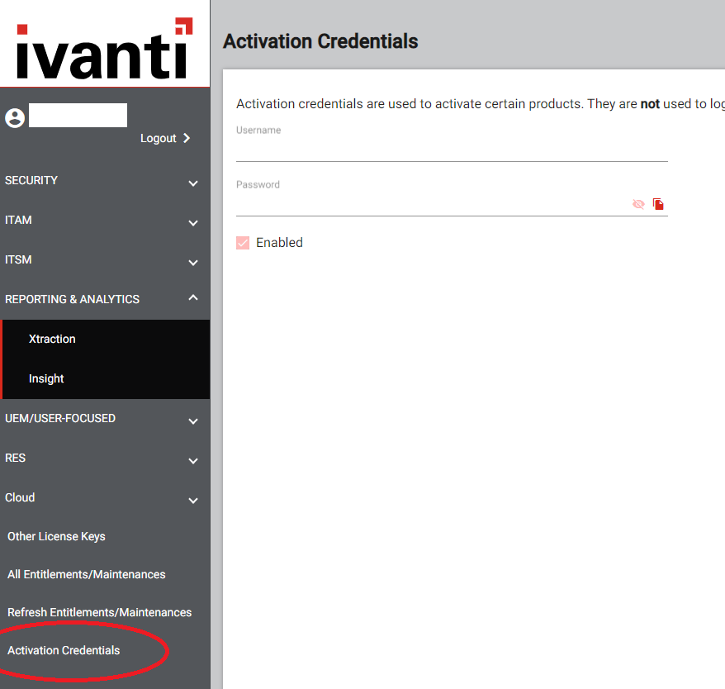This screenshot has height=689, width=725.
Task: Select Activation Credentials in sidebar
Action: pos(64,650)
